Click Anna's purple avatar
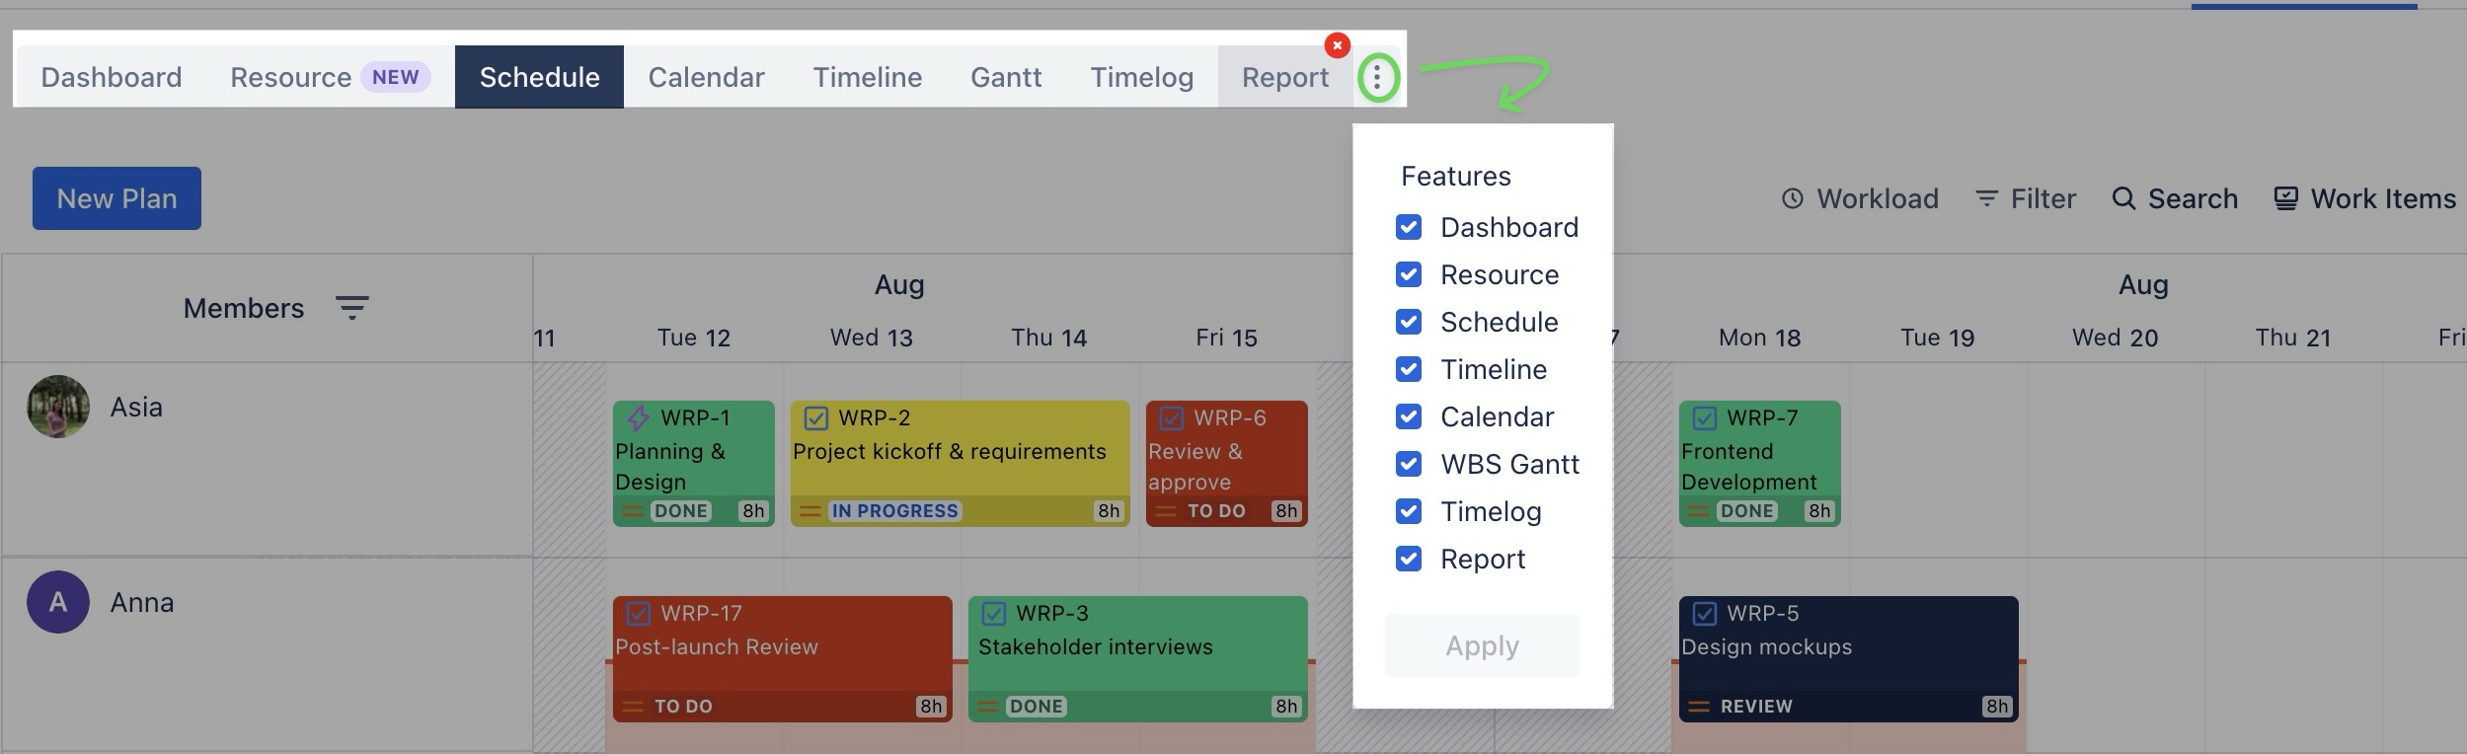The height and width of the screenshot is (754, 2467). (58, 602)
